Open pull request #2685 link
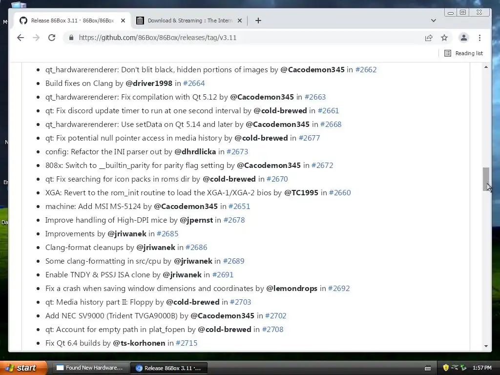Image resolution: width=500 pixels, height=375 pixels. [x=167, y=234]
